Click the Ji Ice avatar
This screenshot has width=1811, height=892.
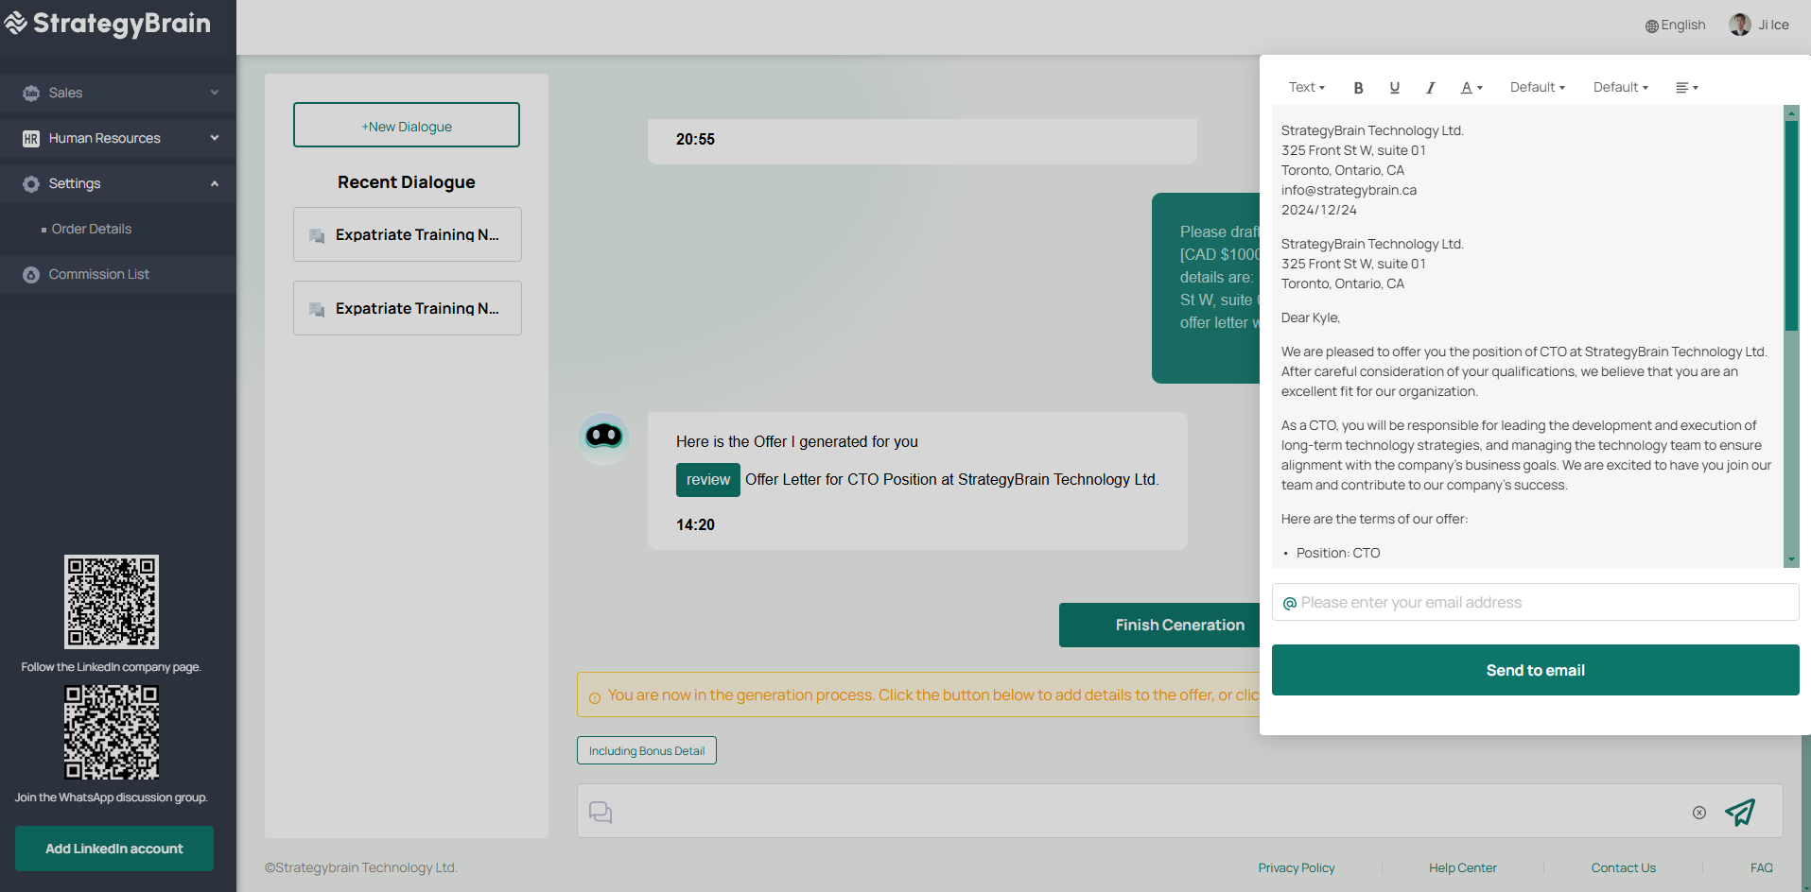(x=1740, y=25)
